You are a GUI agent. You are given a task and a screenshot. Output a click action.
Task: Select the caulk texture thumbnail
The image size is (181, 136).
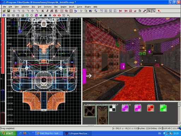(138, 108)
